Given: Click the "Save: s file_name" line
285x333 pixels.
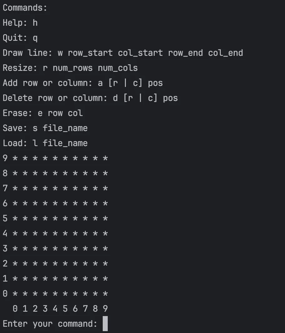Looking at the screenshot, I should coord(45,128).
